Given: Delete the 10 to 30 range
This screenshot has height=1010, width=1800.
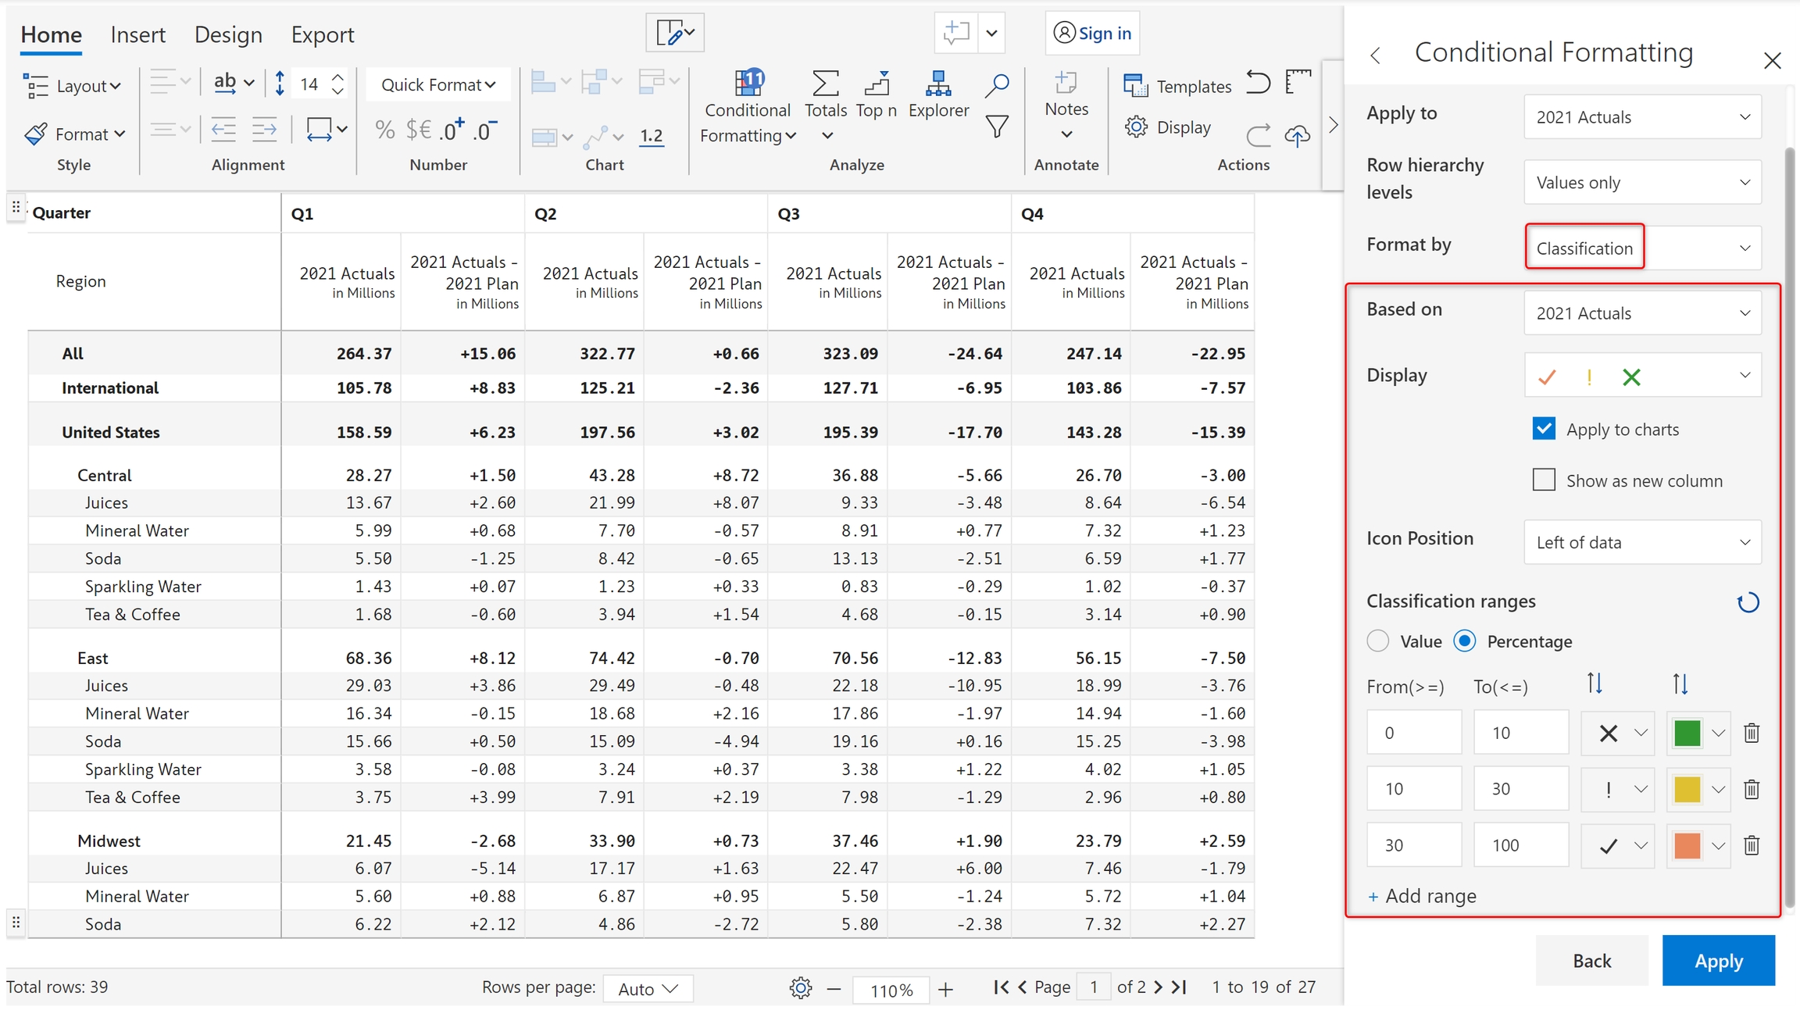Looking at the screenshot, I should click(x=1752, y=789).
